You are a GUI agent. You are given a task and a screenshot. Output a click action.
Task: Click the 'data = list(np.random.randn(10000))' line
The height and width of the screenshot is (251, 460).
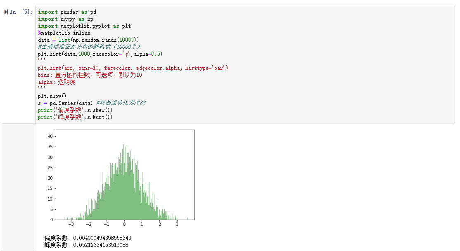[x=88, y=40]
